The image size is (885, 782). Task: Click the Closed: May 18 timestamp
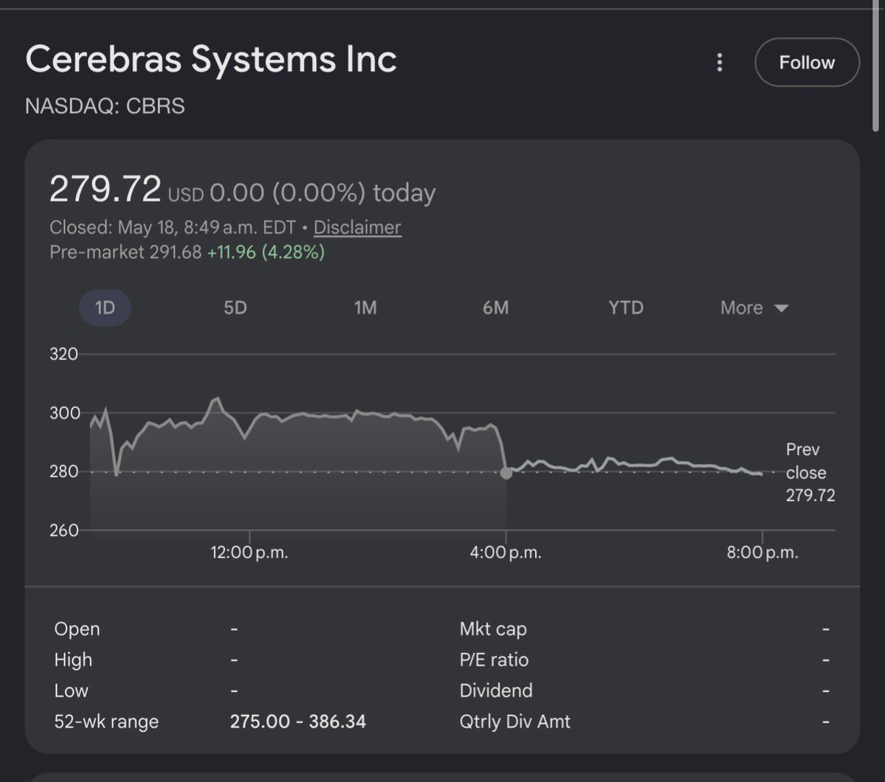(172, 227)
